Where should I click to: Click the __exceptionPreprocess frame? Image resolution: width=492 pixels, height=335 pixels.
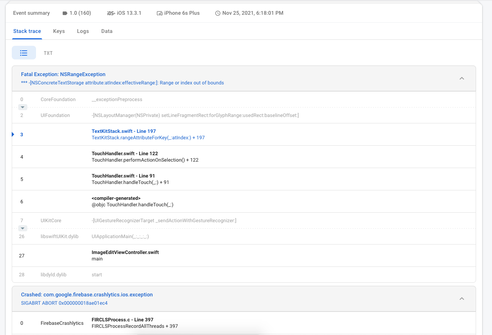[x=244, y=100]
